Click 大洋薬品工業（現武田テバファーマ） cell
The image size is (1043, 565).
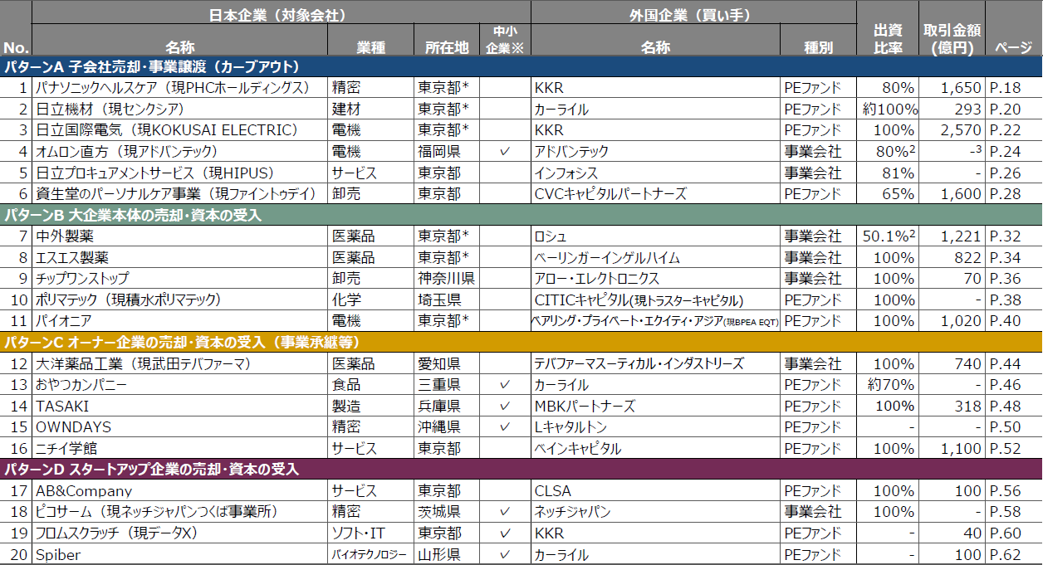coord(180,363)
